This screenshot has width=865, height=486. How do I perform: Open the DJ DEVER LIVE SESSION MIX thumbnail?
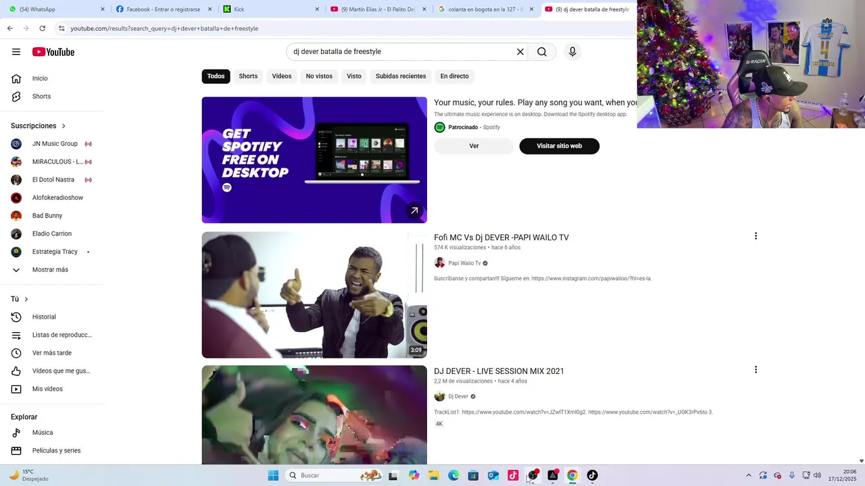(x=314, y=415)
